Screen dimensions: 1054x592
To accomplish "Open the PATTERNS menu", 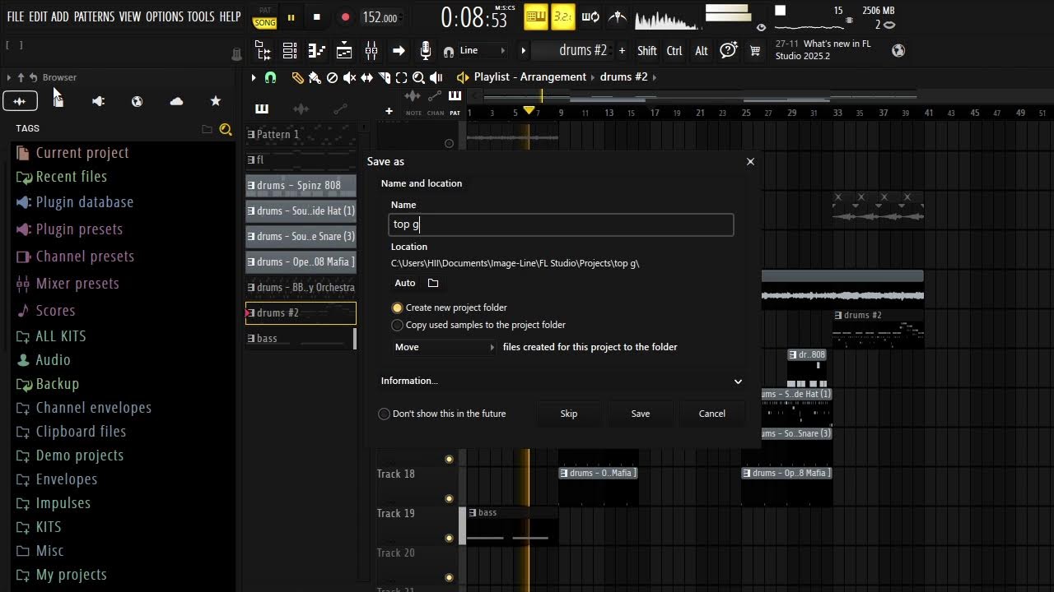I will coord(94,16).
